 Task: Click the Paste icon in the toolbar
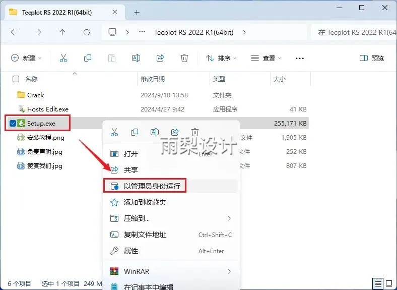(x=112, y=59)
